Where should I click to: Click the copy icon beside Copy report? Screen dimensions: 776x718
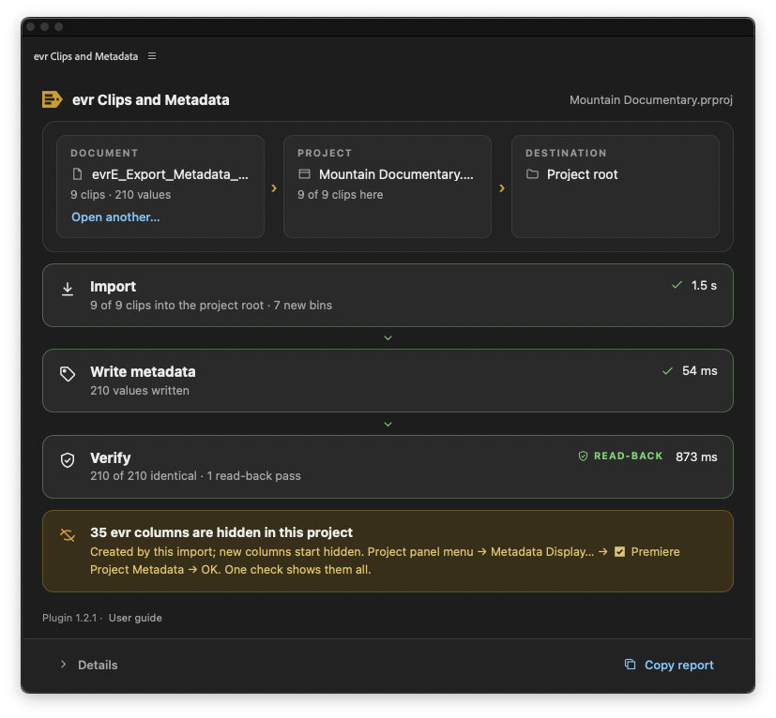point(630,664)
